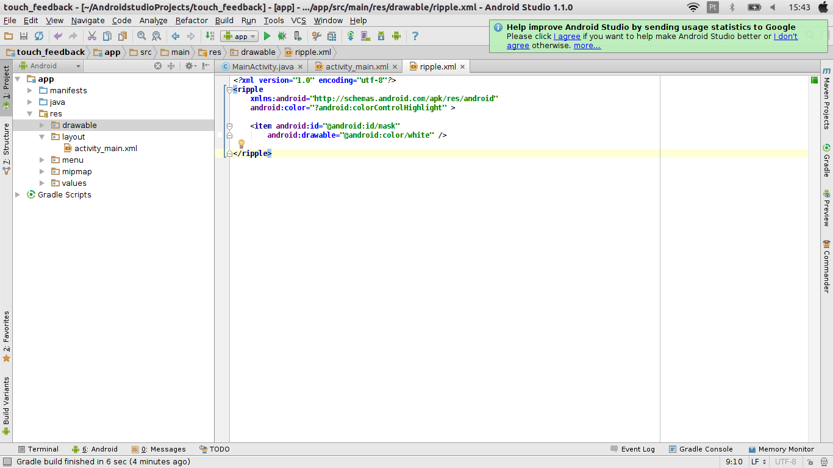Collapse the ripple tag fold marker
This screenshot has width=833, height=468.
(x=229, y=90)
